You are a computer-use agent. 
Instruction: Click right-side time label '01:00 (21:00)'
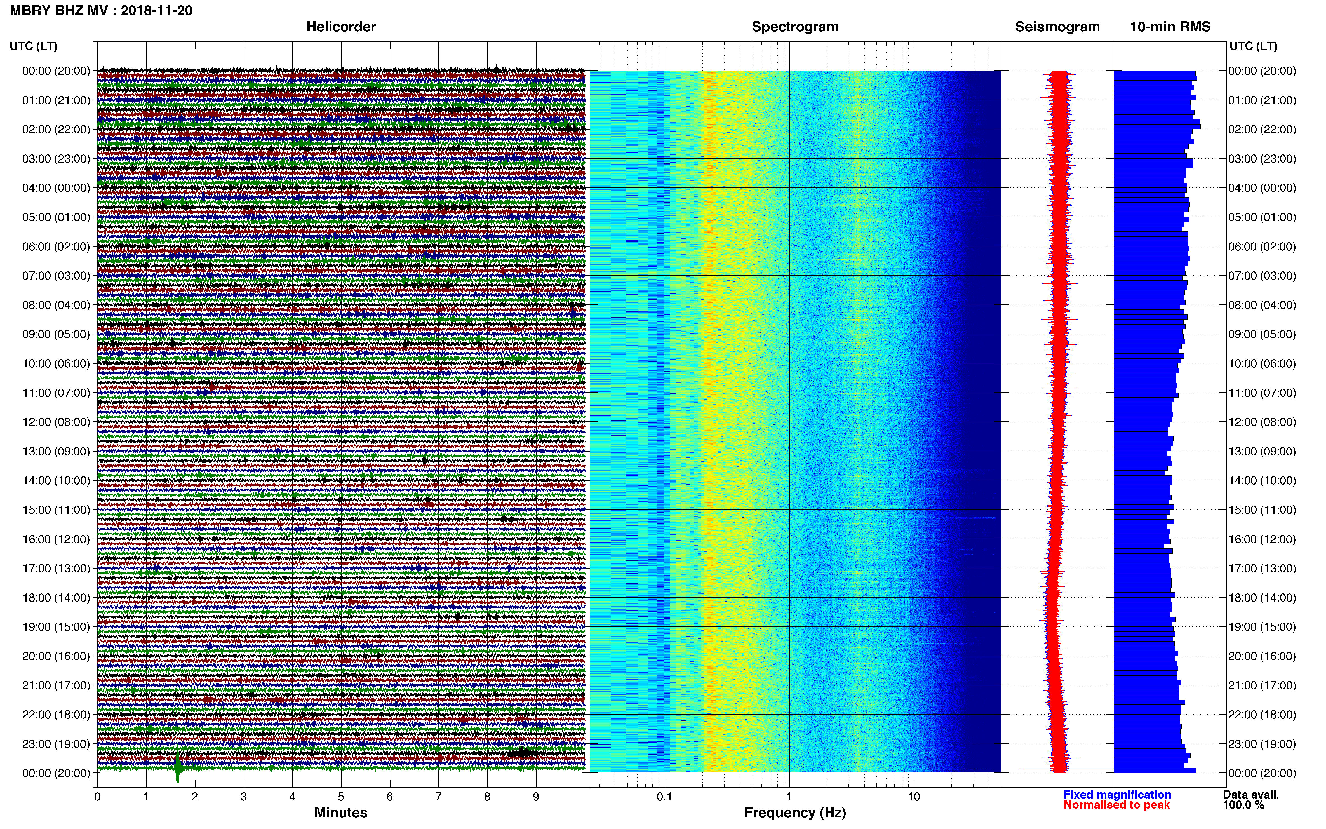1262,100
